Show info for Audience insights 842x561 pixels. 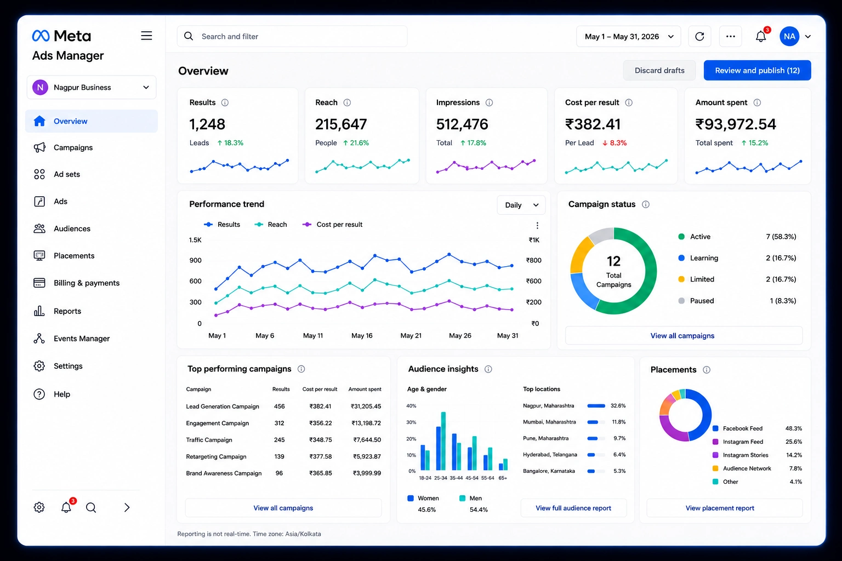(488, 369)
